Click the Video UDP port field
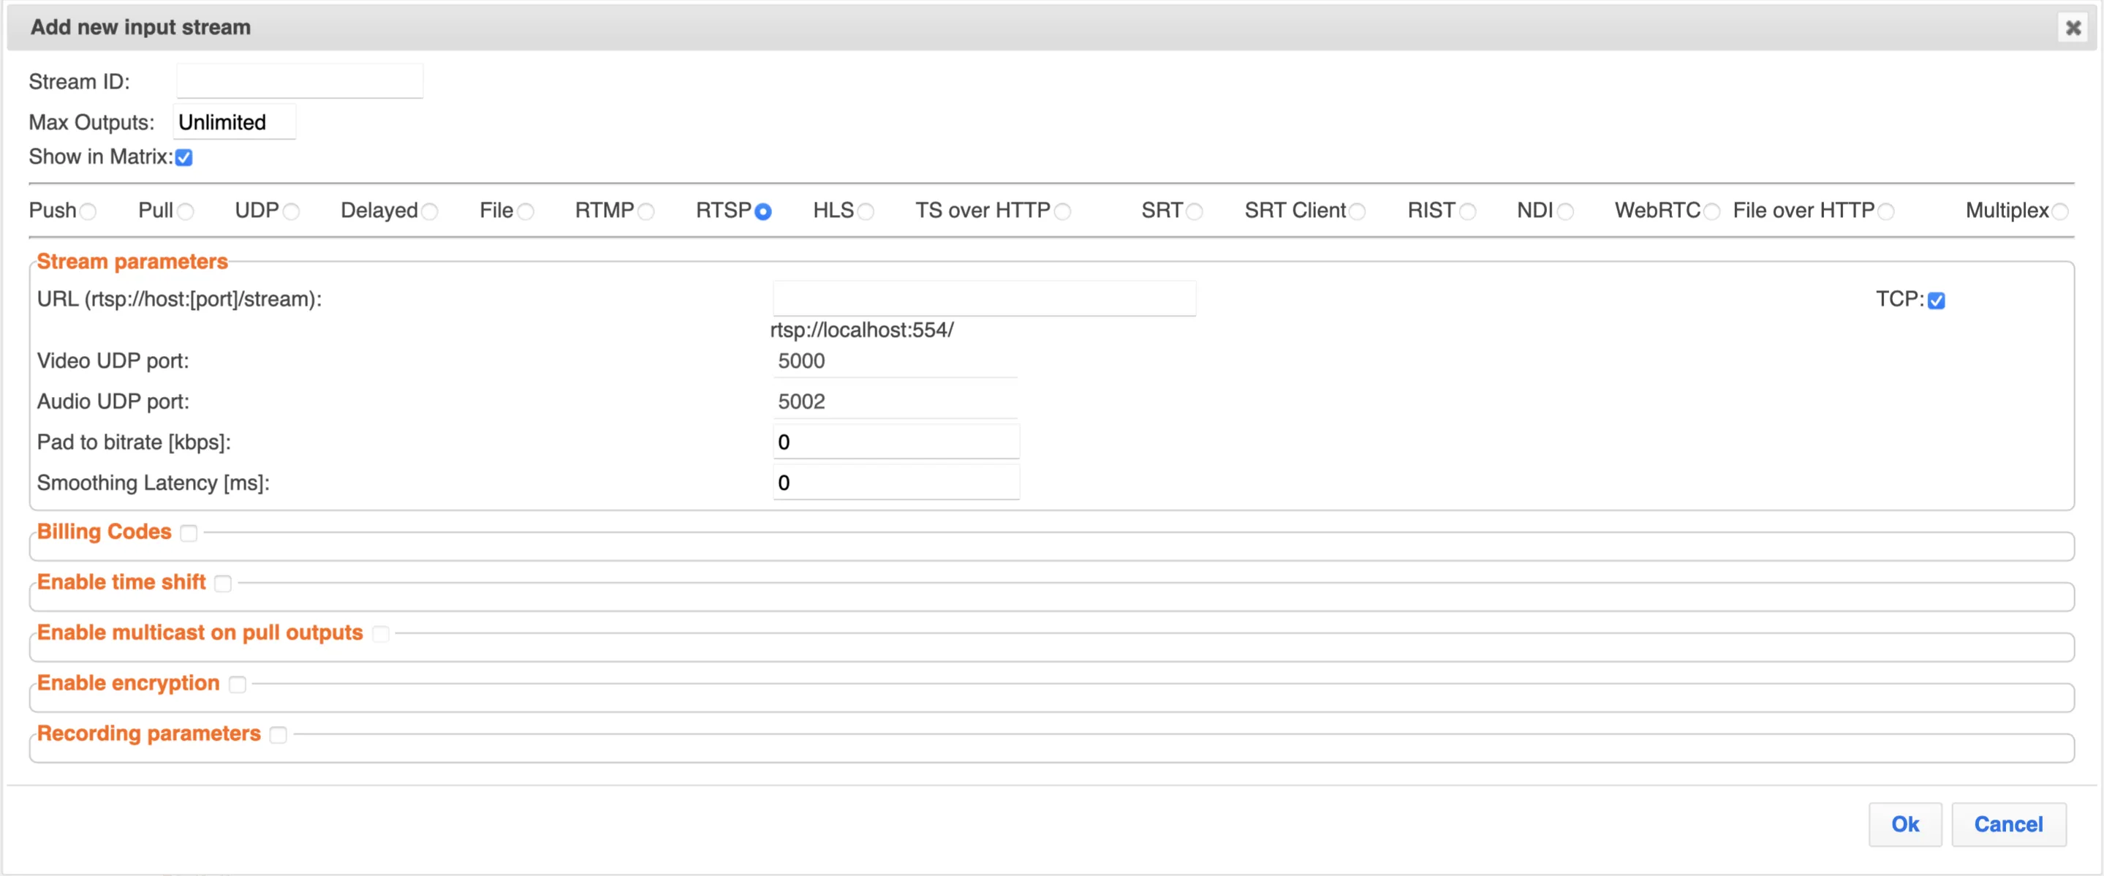This screenshot has width=2104, height=876. [x=895, y=360]
